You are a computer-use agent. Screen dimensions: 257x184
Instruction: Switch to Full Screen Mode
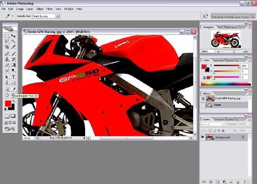tap(14, 123)
